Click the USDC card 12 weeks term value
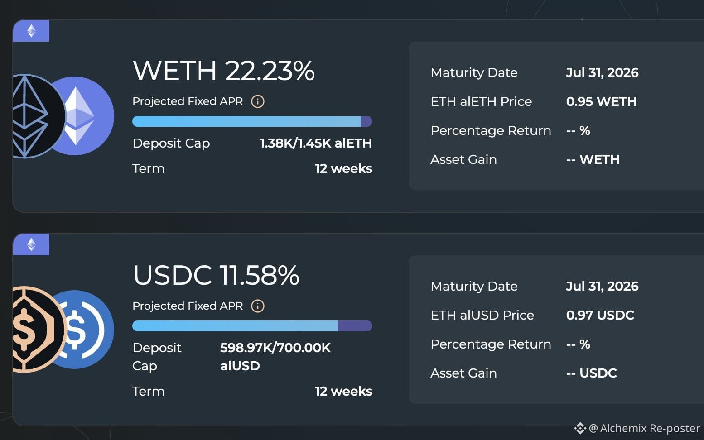 point(343,391)
